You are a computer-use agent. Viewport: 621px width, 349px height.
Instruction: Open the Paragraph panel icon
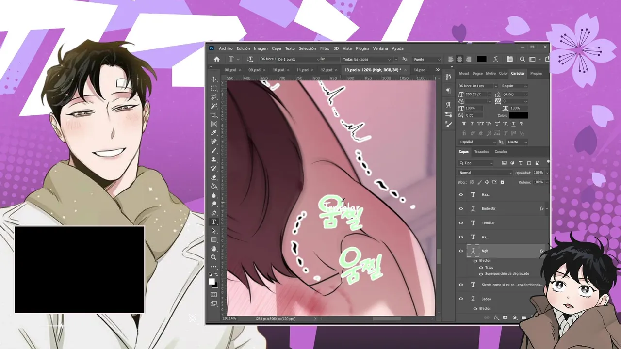click(x=448, y=91)
